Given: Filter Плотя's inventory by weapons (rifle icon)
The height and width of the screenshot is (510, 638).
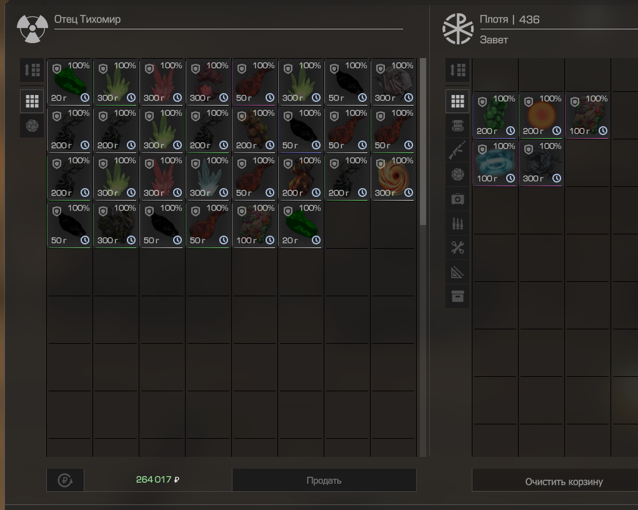Looking at the screenshot, I should [x=457, y=150].
